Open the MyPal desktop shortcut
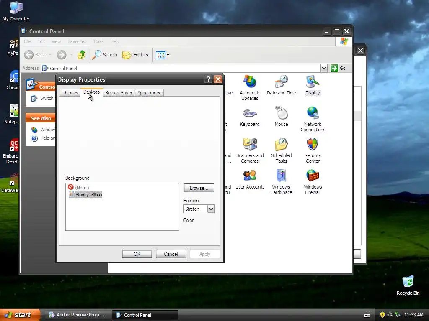Screen dimensions: 429x321 (13, 47)
